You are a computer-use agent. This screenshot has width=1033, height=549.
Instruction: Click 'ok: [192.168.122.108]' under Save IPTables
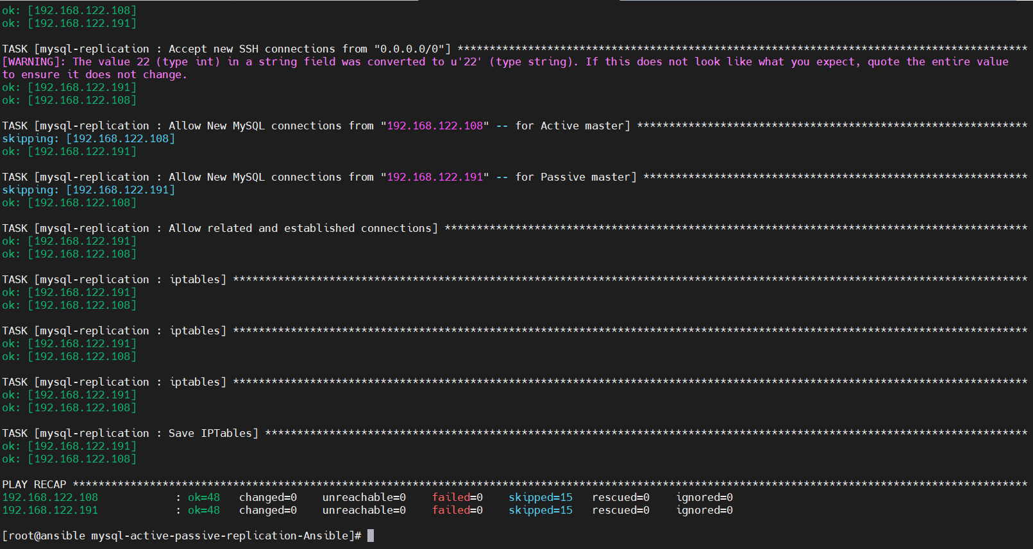tap(69, 459)
